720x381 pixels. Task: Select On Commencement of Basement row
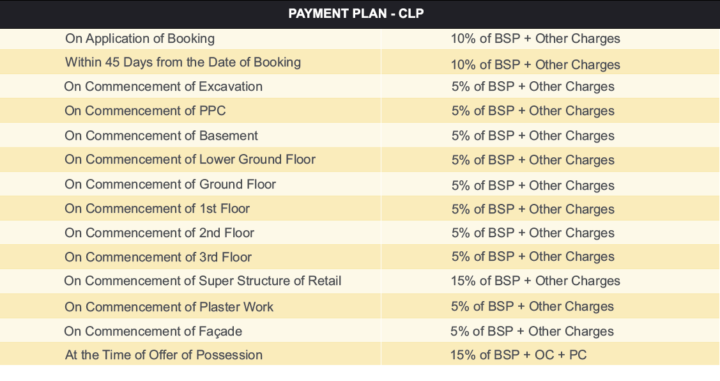tap(360, 135)
